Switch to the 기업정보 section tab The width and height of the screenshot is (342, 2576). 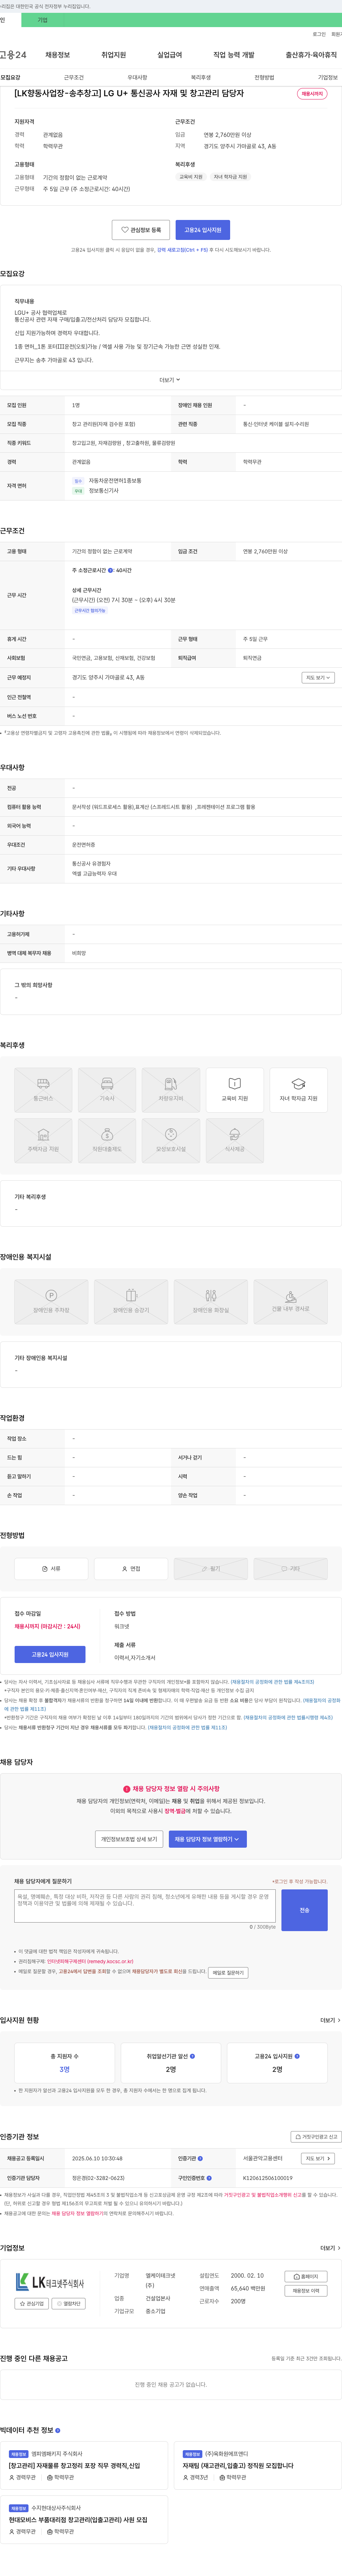point(328,77)
